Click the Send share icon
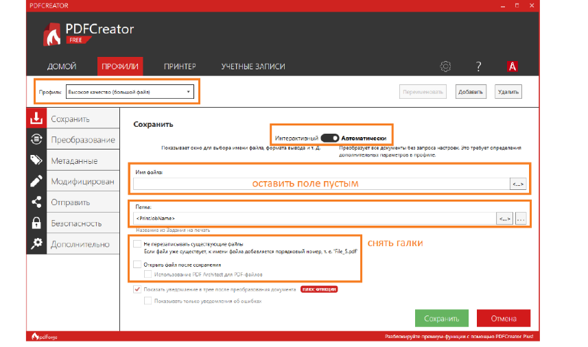588x347 pixels. tap(36, 202)
